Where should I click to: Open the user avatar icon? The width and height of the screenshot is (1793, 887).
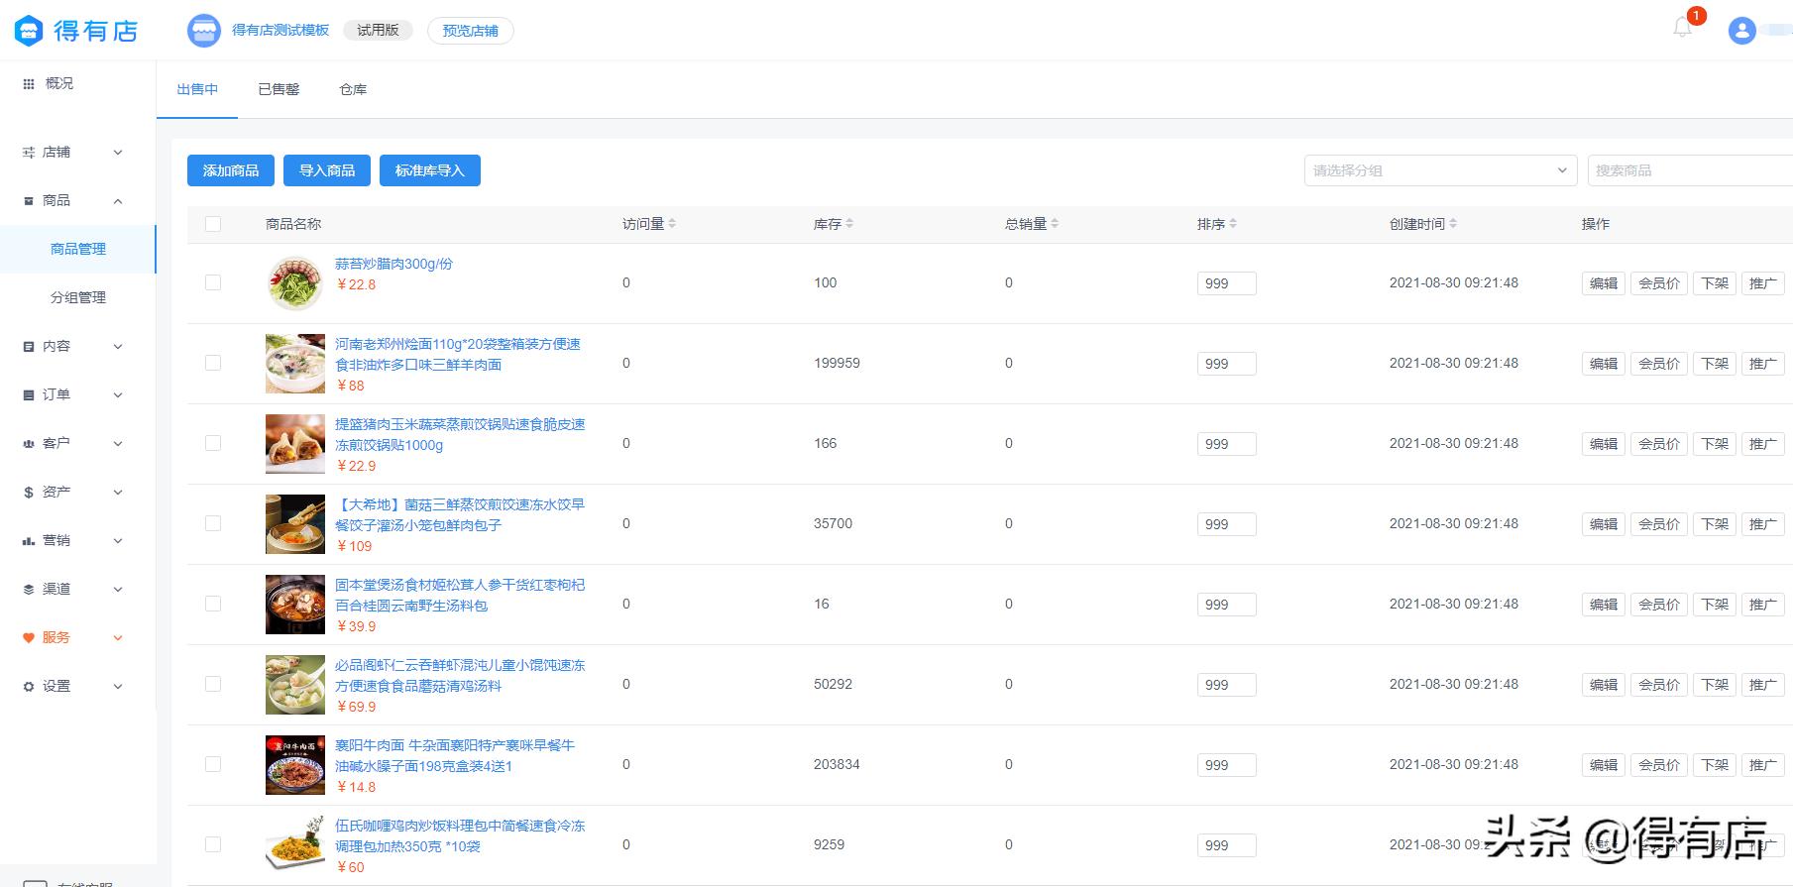(1741, 31)
